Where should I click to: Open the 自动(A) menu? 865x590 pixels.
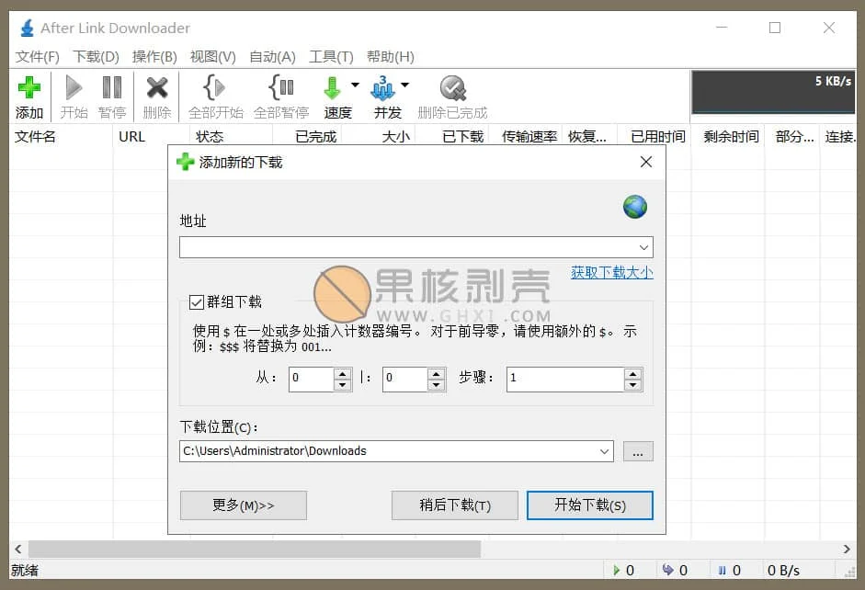(x=272, y=57)
